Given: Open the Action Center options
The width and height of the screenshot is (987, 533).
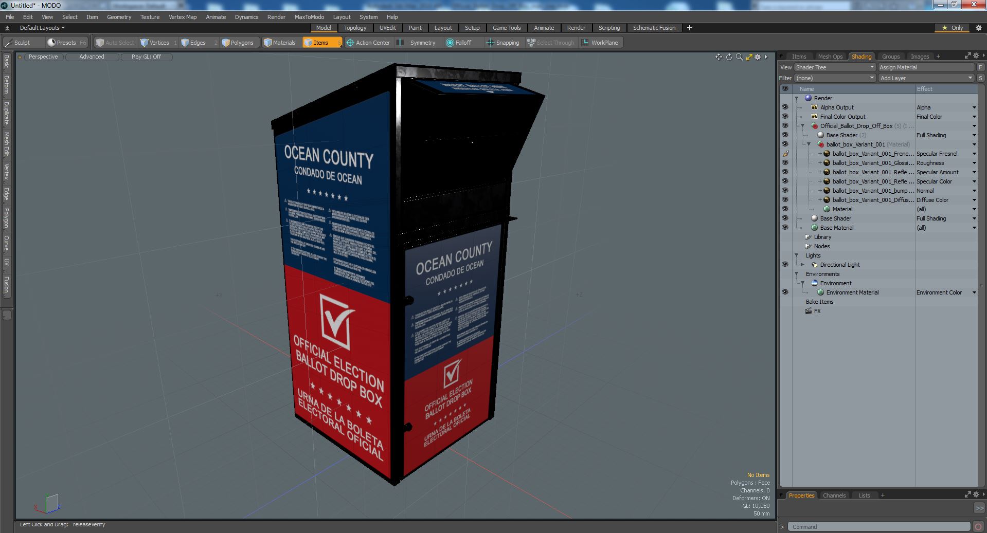Looking at the screenshot, I should 368,43.
